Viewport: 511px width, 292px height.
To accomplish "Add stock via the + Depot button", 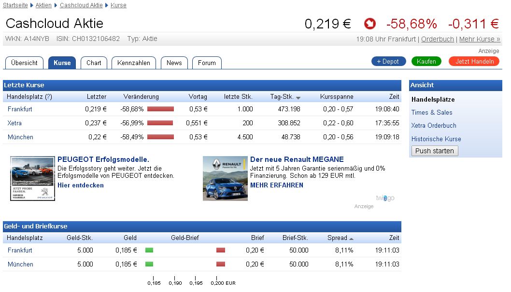I will click(x=388, y=61).
